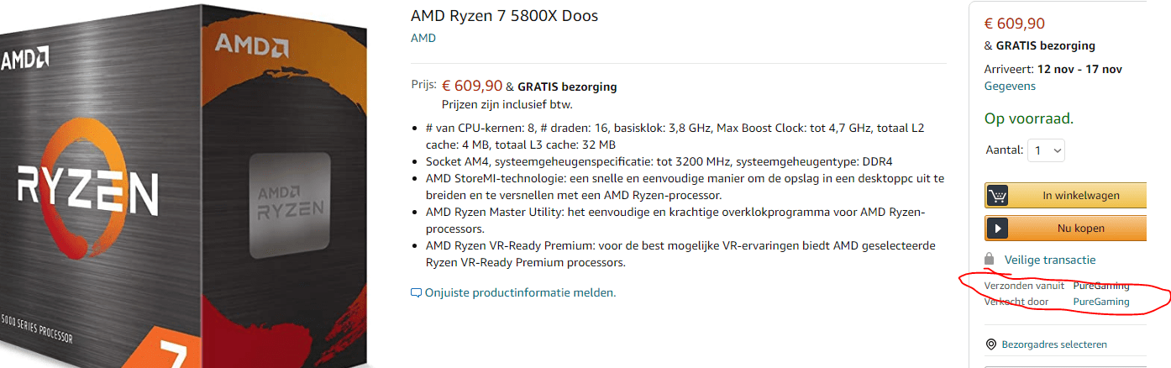The image size is (1171, 368).
Task: Click the play arrow icon on Nu kopen
Action: (997, 228)
